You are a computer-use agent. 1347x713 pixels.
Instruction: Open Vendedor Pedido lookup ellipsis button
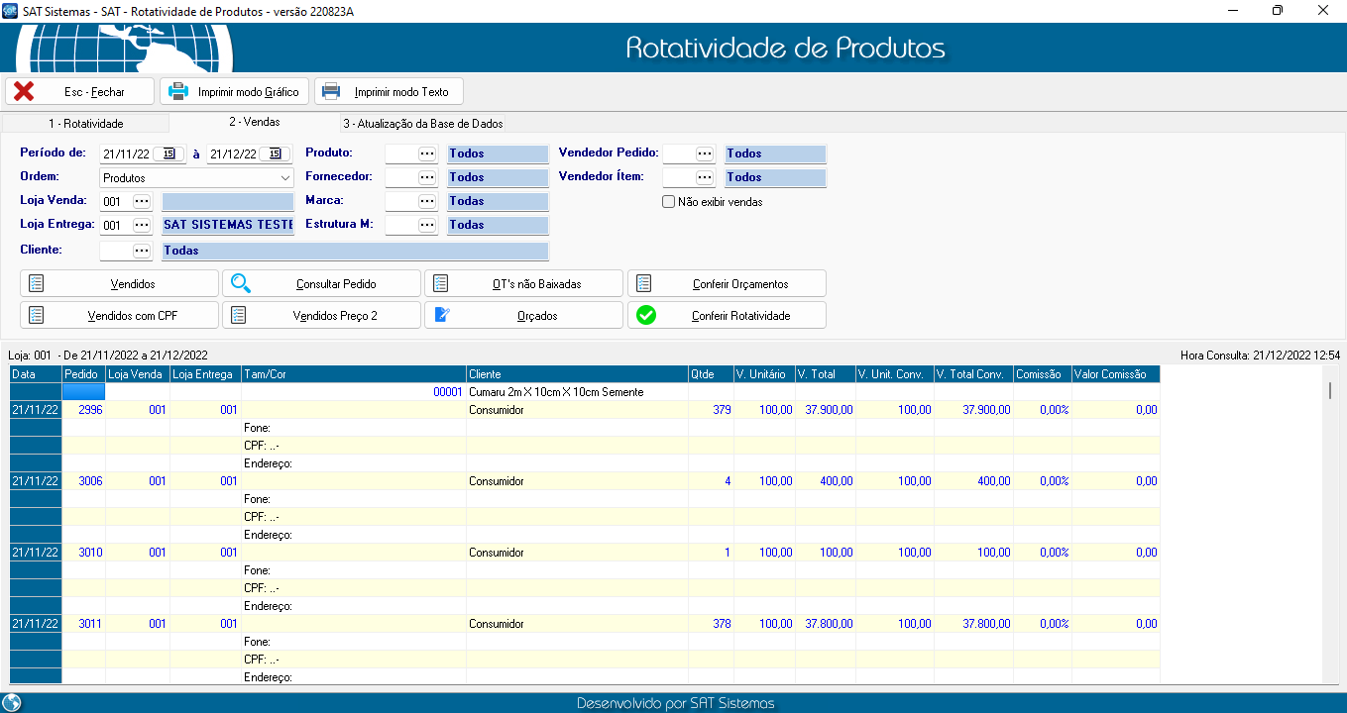coord(705,153)
